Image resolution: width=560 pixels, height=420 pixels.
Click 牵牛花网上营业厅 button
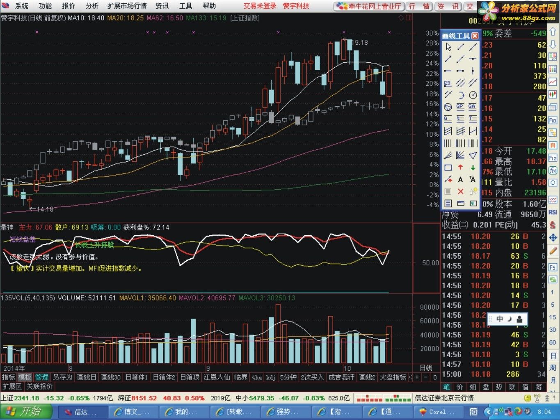coord(369,6)
